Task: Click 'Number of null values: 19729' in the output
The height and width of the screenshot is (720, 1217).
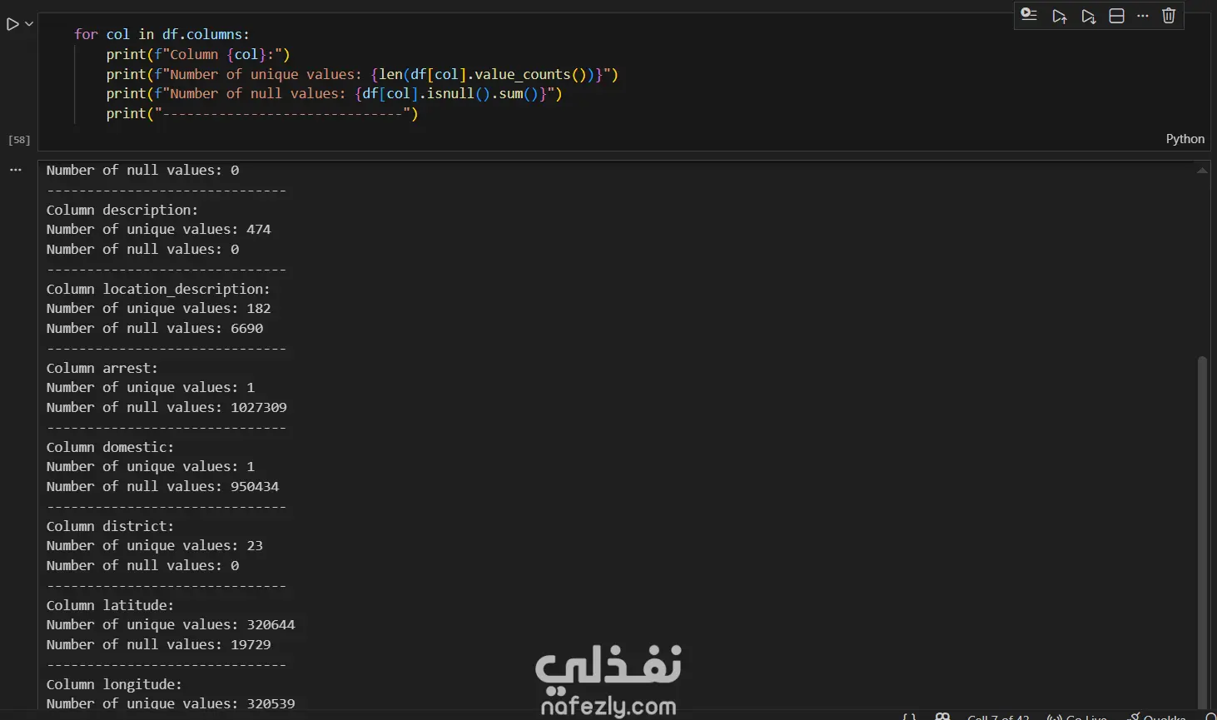Action: coord(159,645)
